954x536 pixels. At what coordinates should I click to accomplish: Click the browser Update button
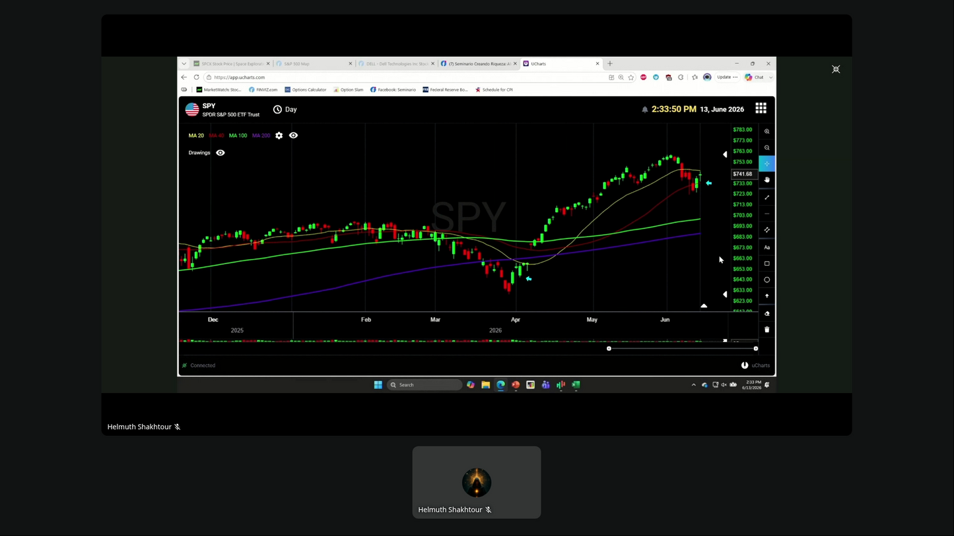point(727,77)
